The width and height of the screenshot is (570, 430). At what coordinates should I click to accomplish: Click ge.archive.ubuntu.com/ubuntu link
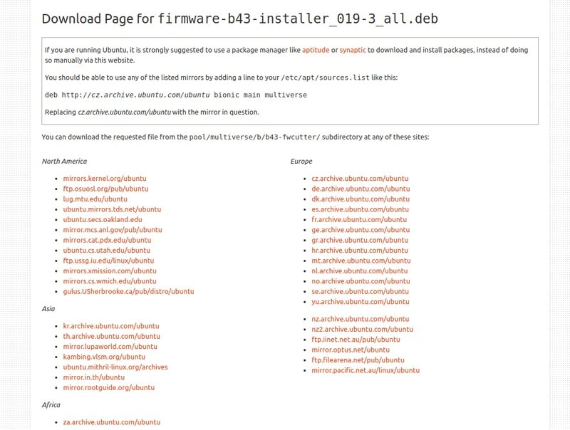coord(361,230)
